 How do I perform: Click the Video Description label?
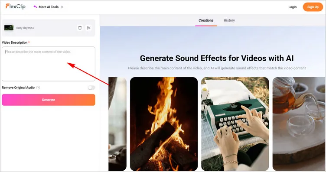point(15,42)
